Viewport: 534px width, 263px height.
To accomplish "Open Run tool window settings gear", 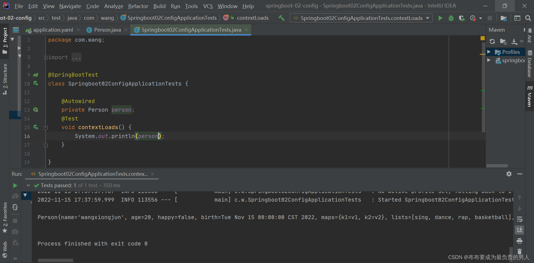I will [x=509, y=174].
